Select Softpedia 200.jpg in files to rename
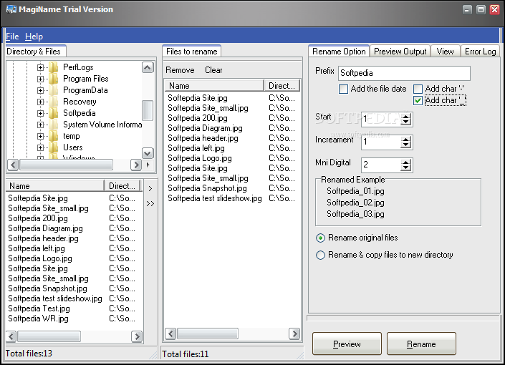This screenshot has width=505, height=365. (x=198, y=118)
